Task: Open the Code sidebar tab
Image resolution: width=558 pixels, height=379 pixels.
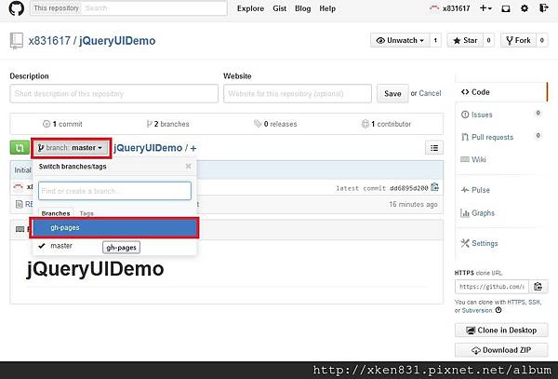Action: (x=501, y=92)
